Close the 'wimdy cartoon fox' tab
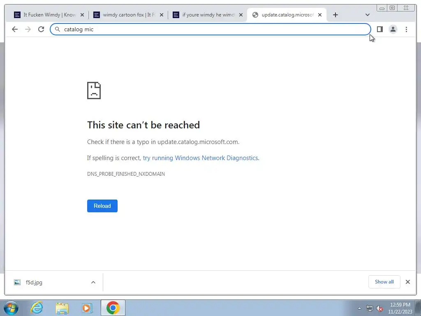 (162, 15)
